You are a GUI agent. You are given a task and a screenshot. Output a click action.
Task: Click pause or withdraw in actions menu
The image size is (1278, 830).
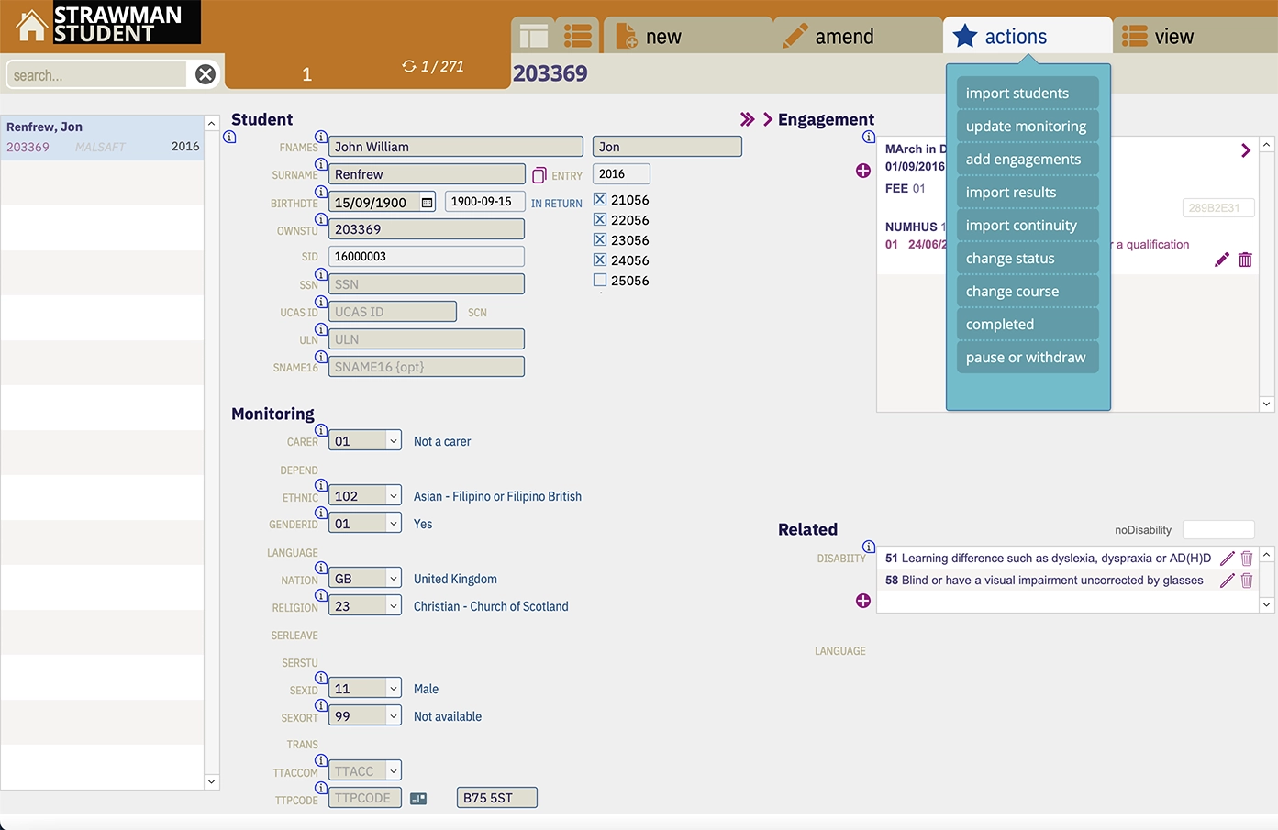pyautogui.click(x=1028, y=357)
